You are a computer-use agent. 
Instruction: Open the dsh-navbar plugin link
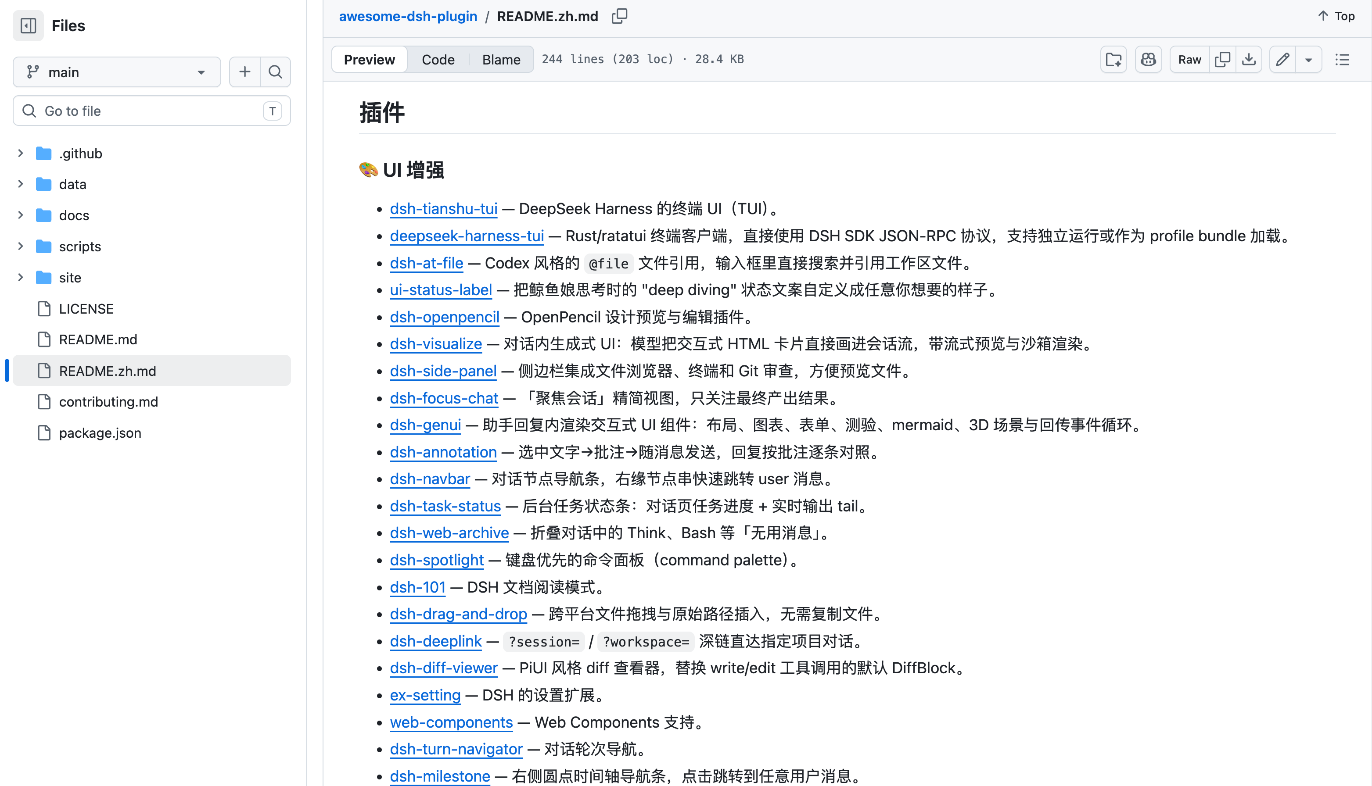430,479
